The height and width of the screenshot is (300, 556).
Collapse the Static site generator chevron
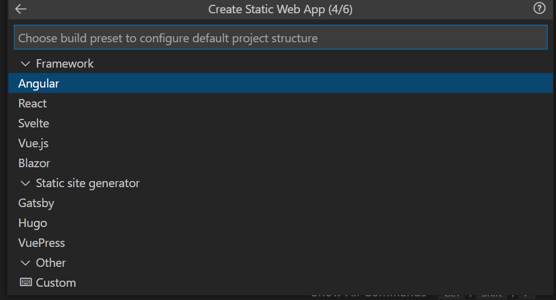pyautogui.click(x=25, y=183)
